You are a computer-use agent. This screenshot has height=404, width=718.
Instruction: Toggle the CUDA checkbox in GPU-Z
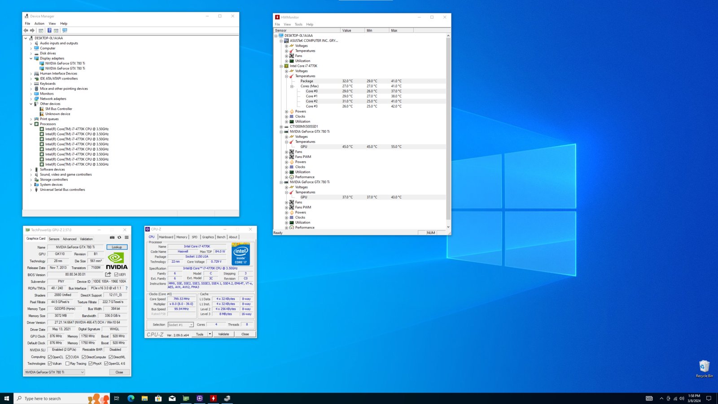coord(68,357)
